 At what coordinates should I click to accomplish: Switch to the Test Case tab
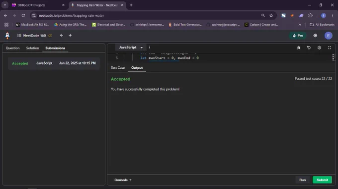coord(118,68)
